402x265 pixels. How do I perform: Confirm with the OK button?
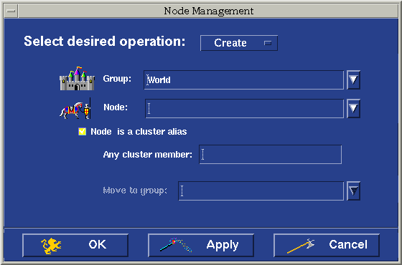point(75,245)
